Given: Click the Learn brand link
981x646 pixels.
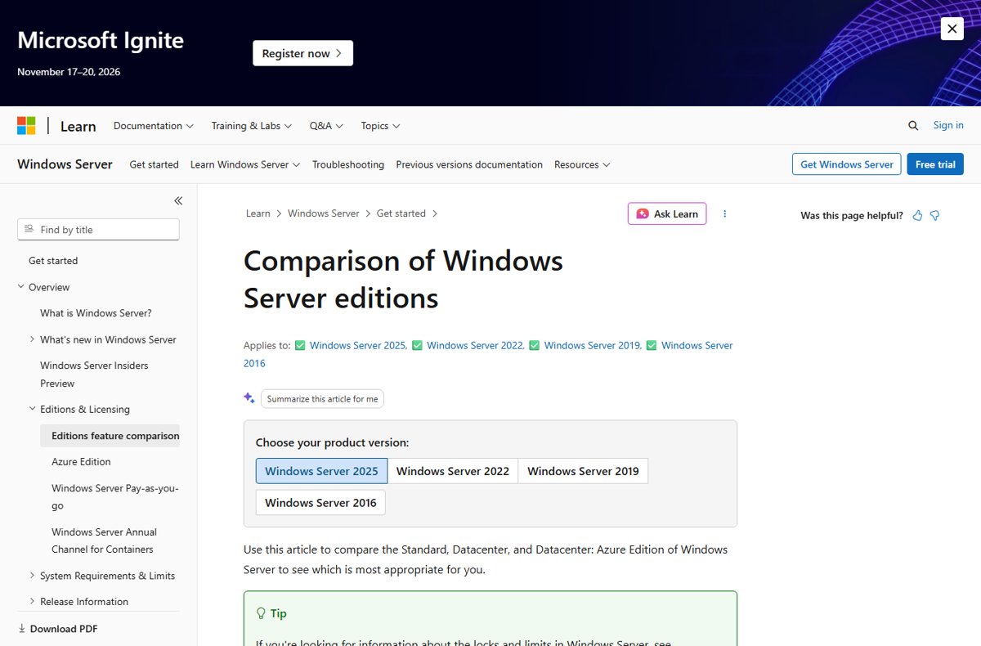Looking at the screenshot, I should coord(78,126).
